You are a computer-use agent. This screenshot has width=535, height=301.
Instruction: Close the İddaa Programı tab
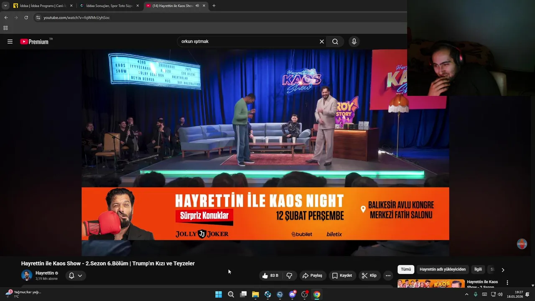click(71, 6)
